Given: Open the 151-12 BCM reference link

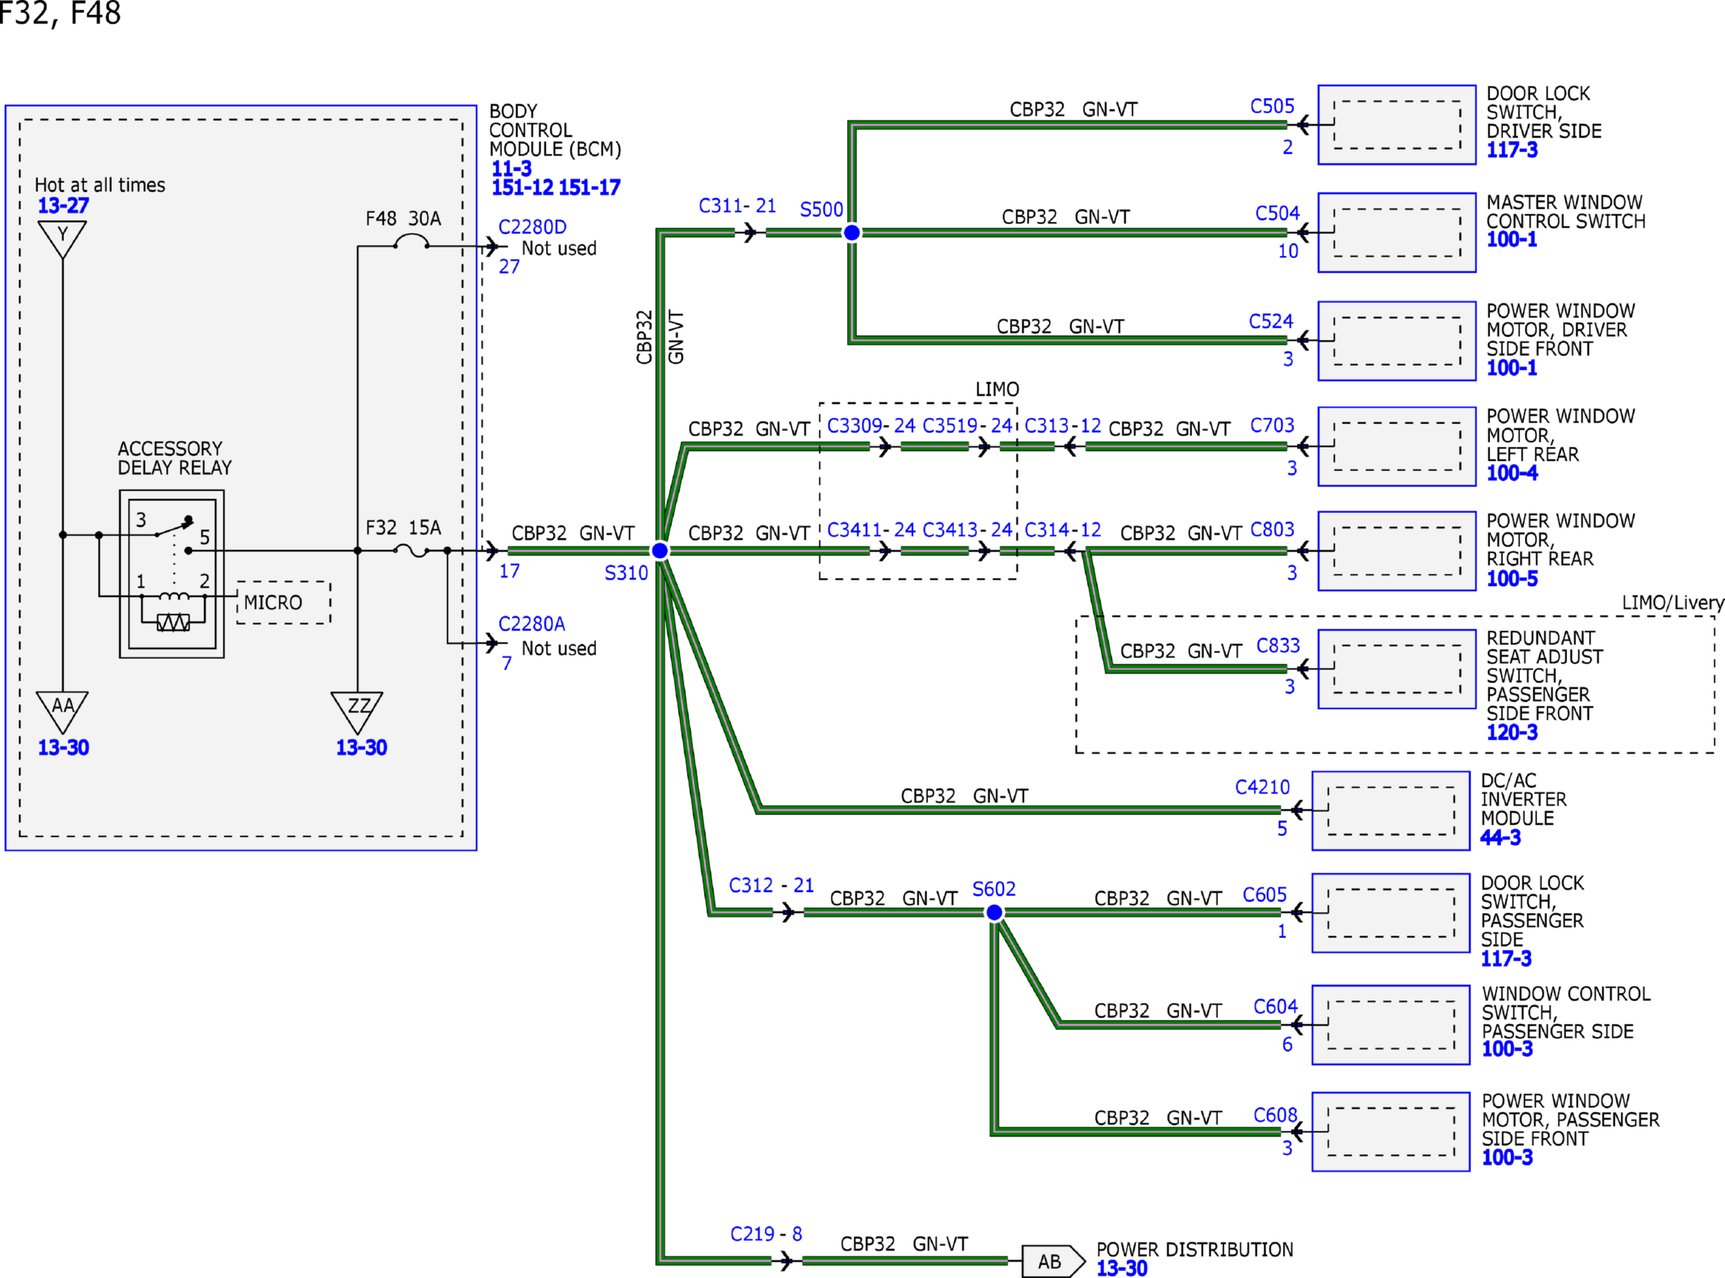Looking at the screenshot, I should 522,188.
